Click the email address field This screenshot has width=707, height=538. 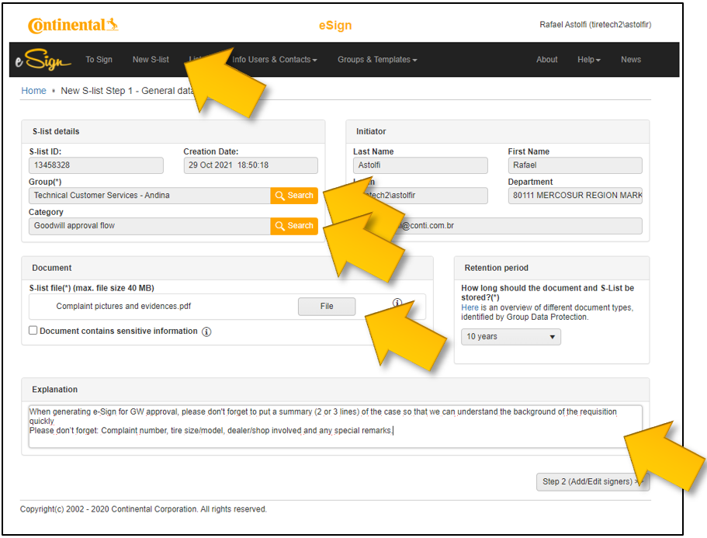pyautogui.click(x=497, y=225)
